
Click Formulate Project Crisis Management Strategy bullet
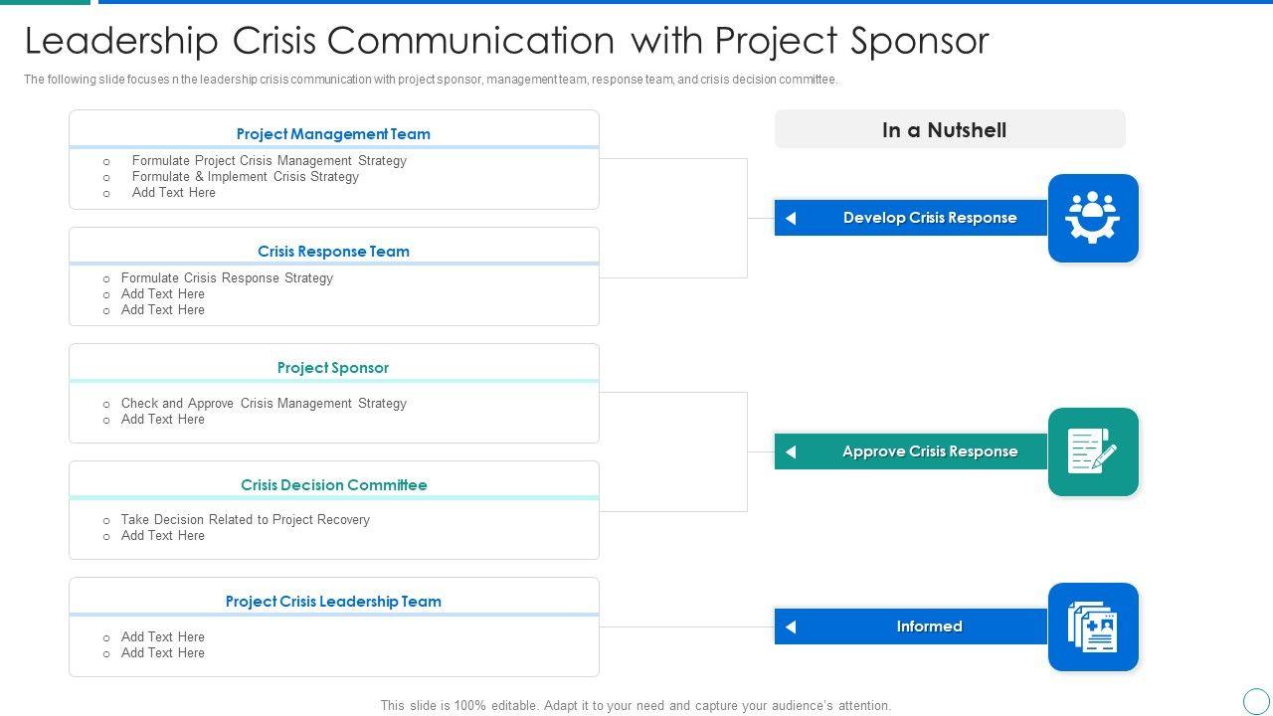[x=269, y=160]
